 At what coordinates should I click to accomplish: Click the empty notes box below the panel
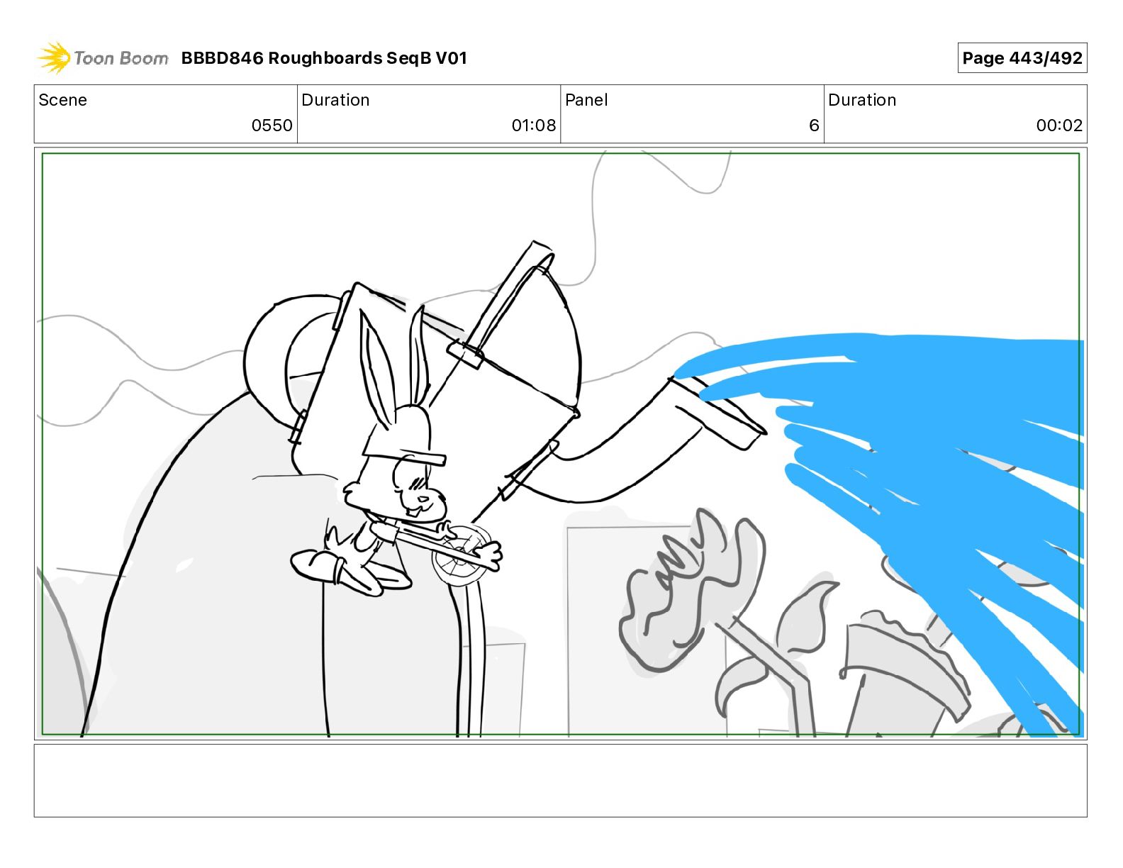pyautogui.click(x=560, y=781)
